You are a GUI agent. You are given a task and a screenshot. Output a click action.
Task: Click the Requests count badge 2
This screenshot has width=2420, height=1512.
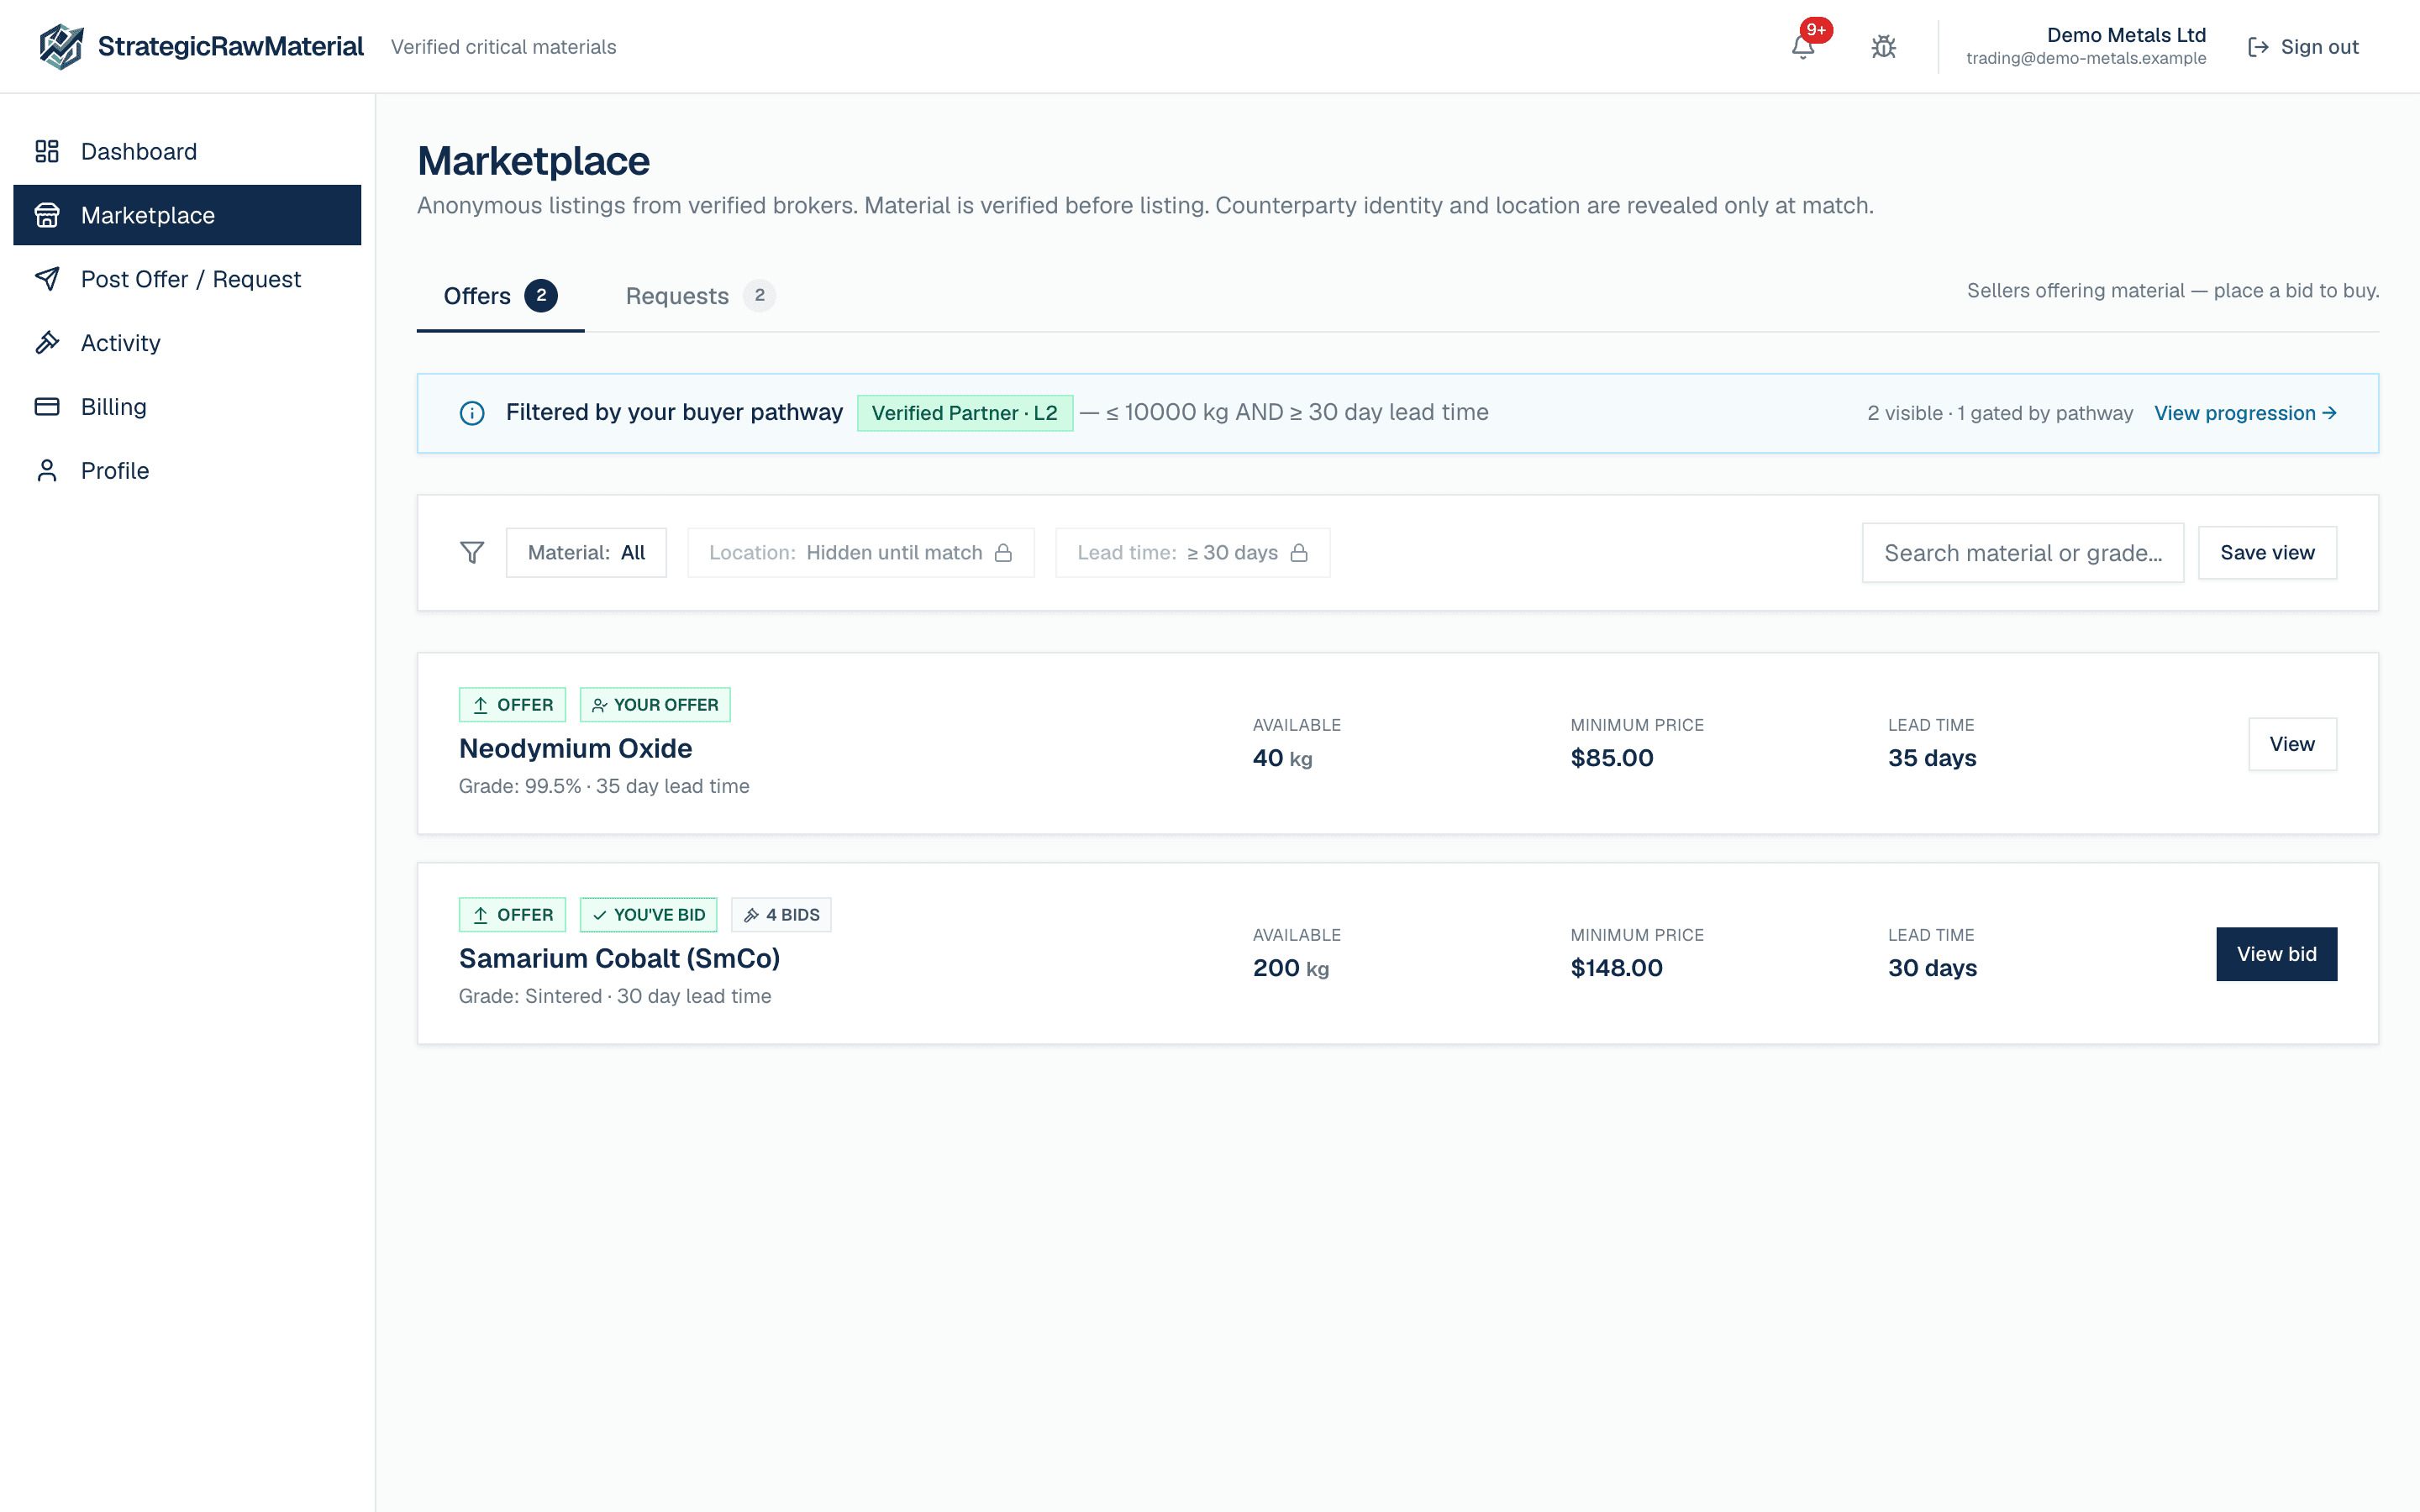[759, 296]
